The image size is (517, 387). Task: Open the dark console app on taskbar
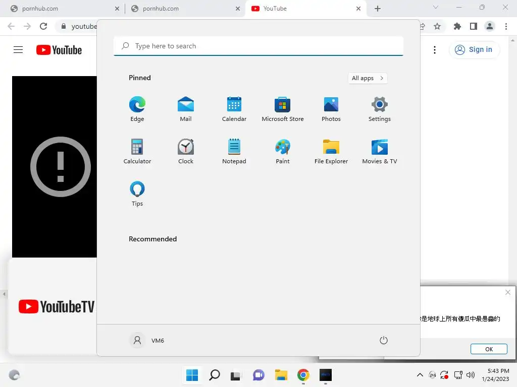click(326, 375)
